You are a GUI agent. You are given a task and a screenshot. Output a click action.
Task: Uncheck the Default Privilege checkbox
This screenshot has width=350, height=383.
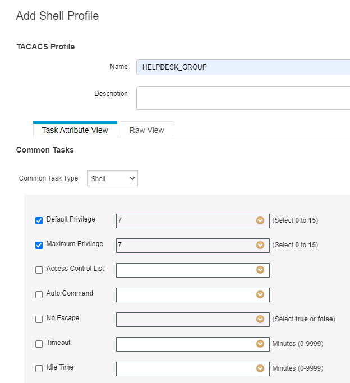pos(39,220)
